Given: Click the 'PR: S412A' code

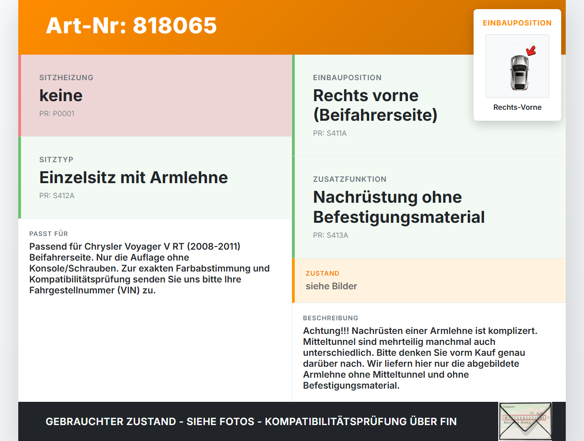Looking at the screenshot, I should (57, 195).
